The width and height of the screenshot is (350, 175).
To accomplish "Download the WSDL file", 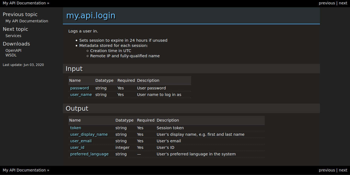I will [x=11, y=55].
